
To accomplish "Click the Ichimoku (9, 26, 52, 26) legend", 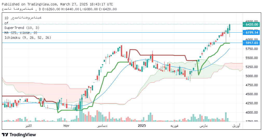I will click(28, 38).
